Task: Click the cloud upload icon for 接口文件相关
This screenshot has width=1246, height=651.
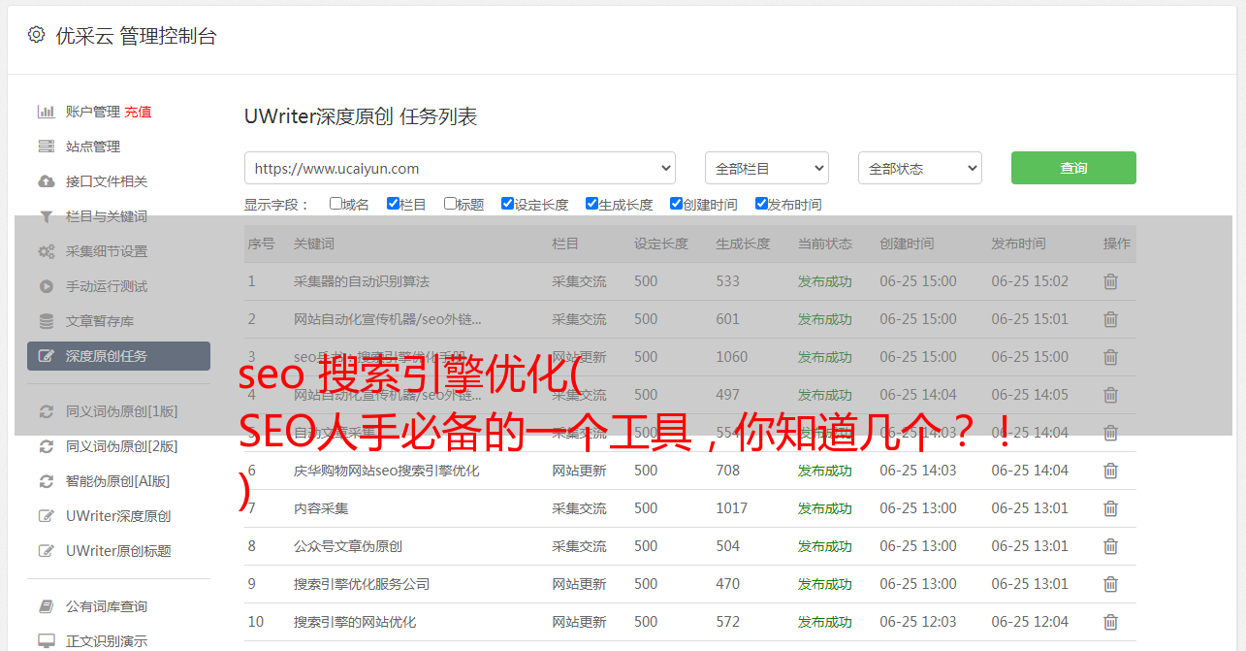Action: tap(46, 181)
